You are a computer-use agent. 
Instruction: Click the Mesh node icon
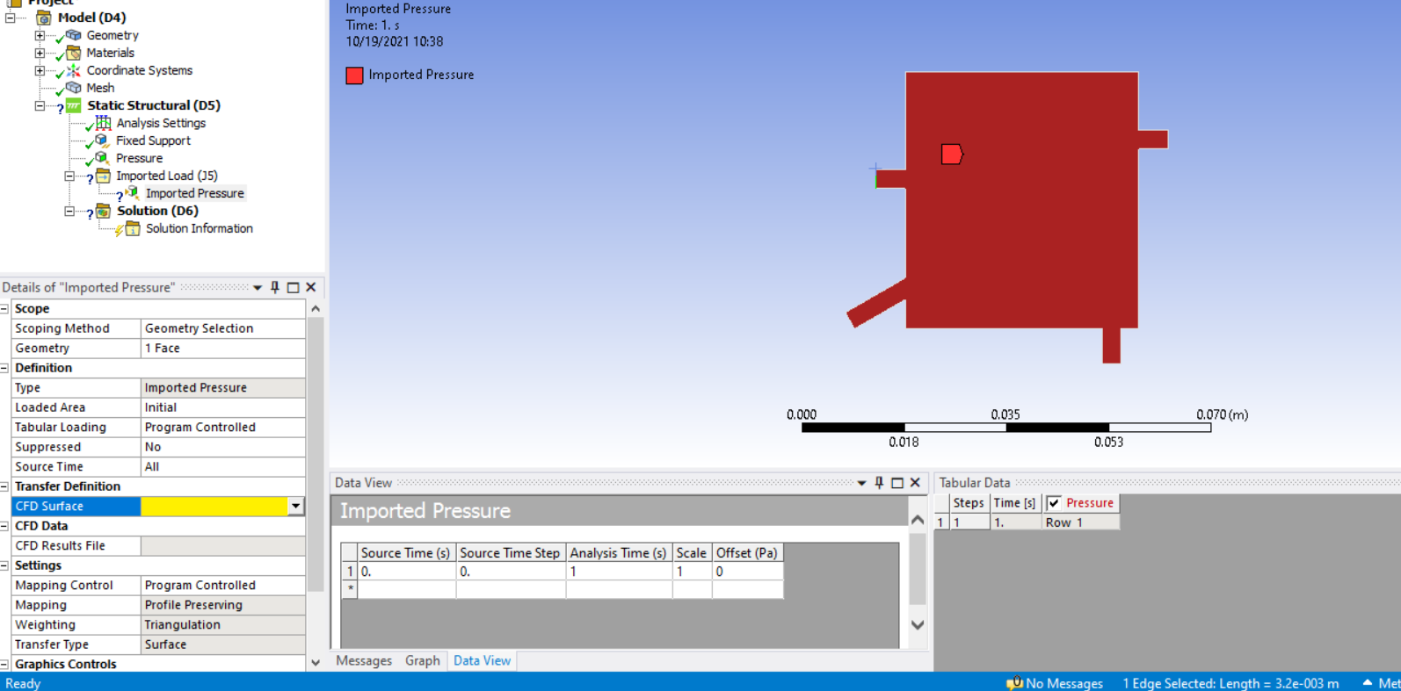(73, 88)
